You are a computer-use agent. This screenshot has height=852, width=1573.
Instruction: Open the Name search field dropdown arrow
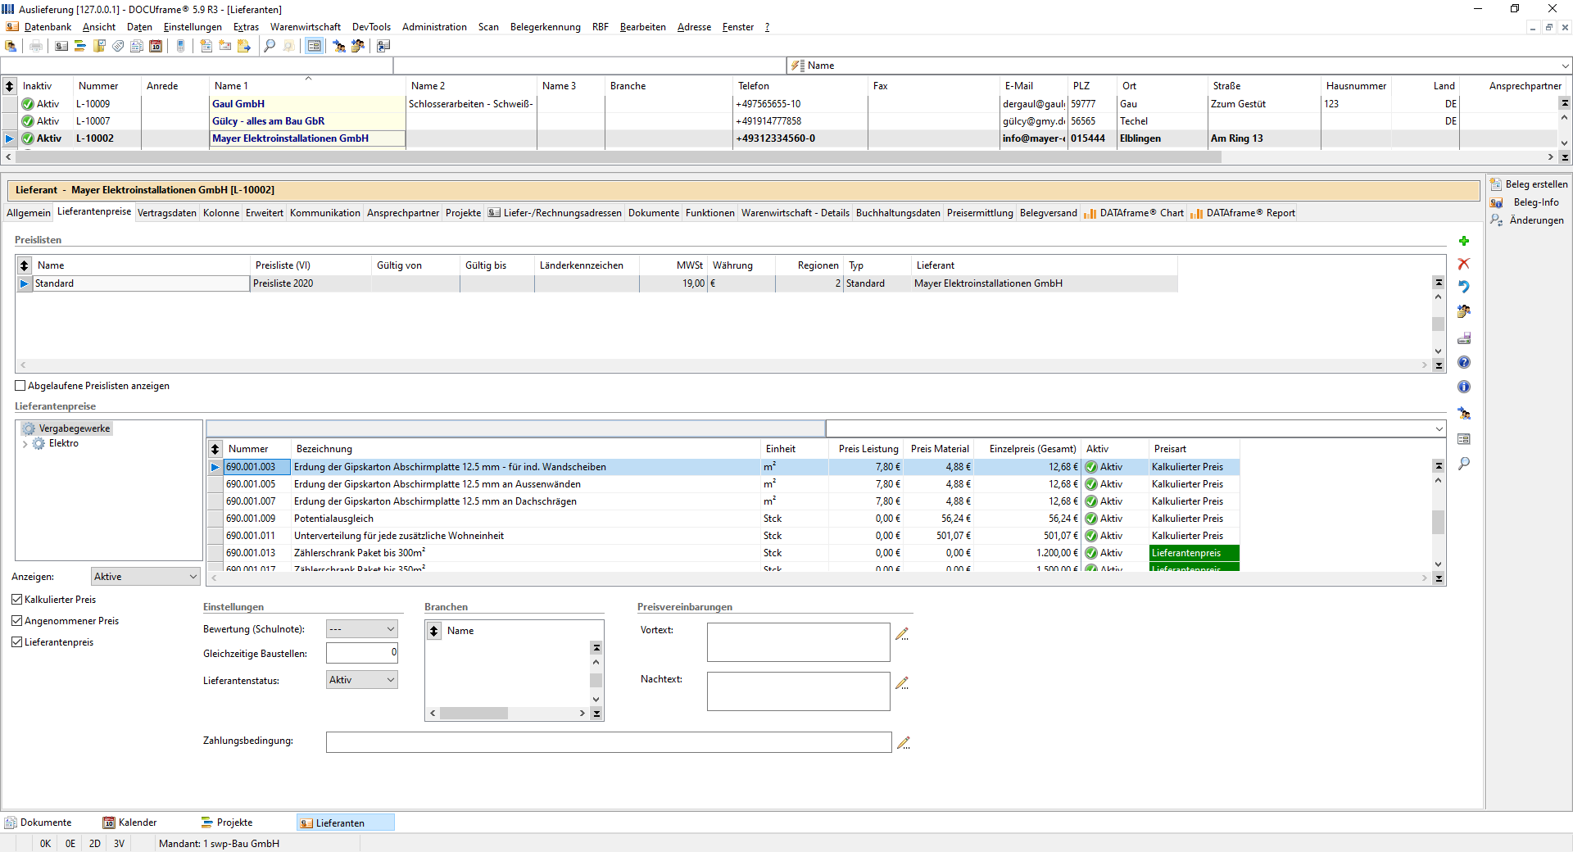1565,66
